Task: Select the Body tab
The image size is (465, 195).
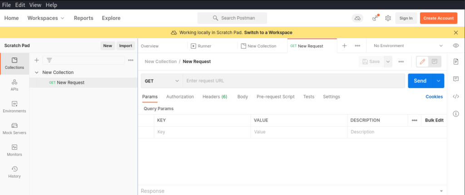Action: (242, 97)
